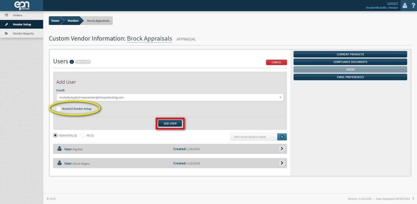This screenshot has width=417, height=204.
Task: Click the Filtered (2) tag
Action: tap(83, 62)
